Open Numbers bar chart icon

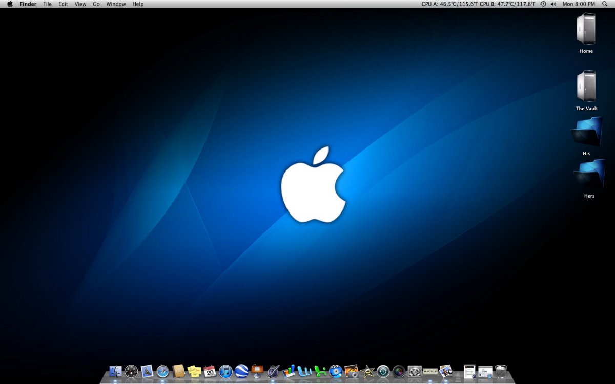[x=289, y=371]
